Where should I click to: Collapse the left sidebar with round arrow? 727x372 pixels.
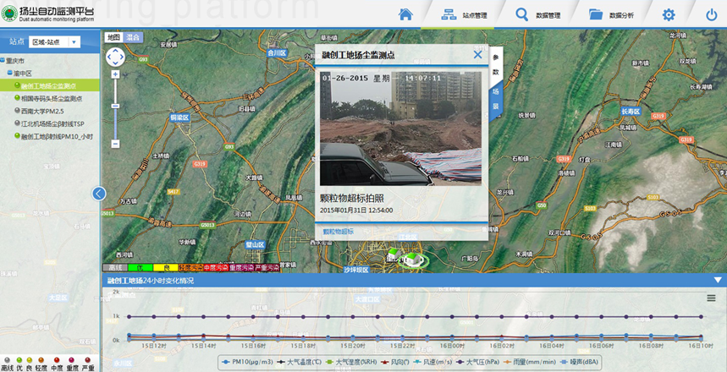coord(99,194)
